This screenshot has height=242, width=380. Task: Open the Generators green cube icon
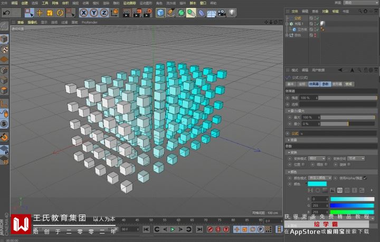click(x=181, y=13)
